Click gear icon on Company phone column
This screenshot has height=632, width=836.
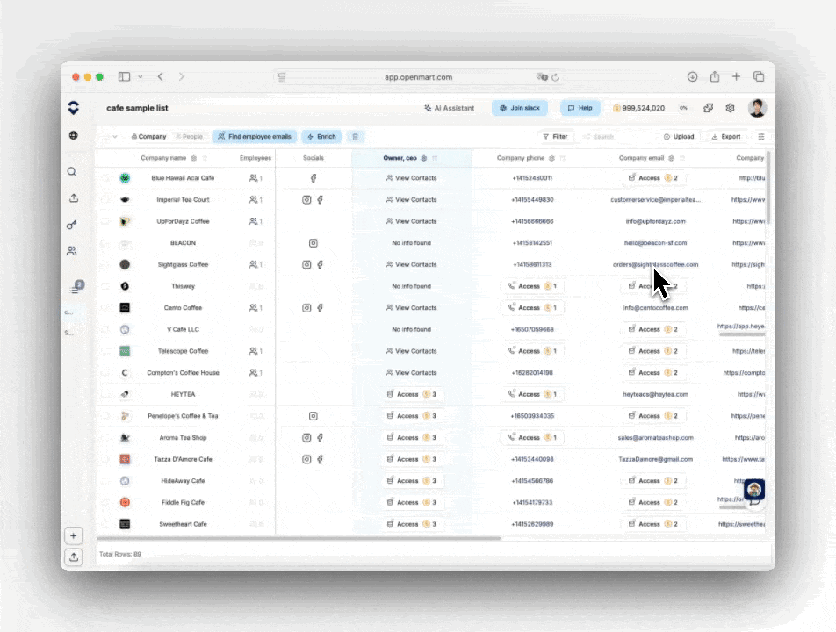pyautogui.click(x=551, y=158)
